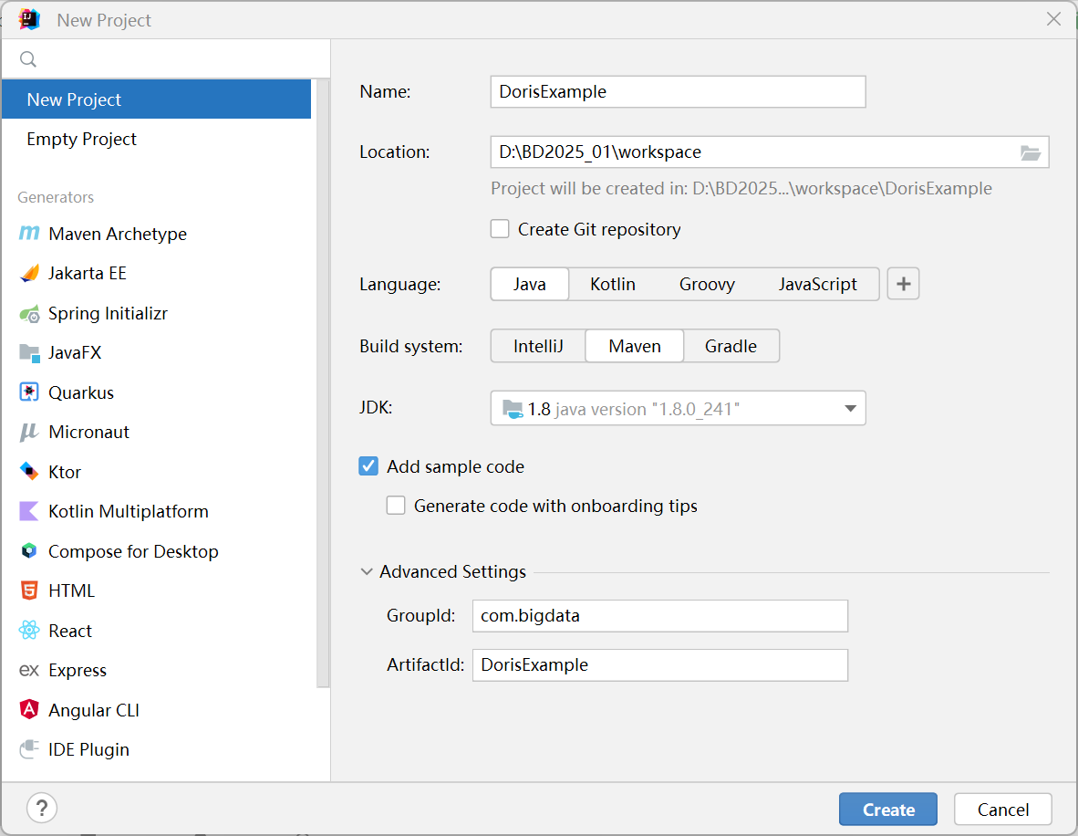Viewport: 1078px width, 836px height.
Task: Select Kotlin as the language
Action: tap(613, 284)
